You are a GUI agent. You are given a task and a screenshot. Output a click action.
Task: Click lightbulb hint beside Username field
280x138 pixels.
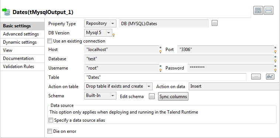pyautogui.click(x=161, y=70)
